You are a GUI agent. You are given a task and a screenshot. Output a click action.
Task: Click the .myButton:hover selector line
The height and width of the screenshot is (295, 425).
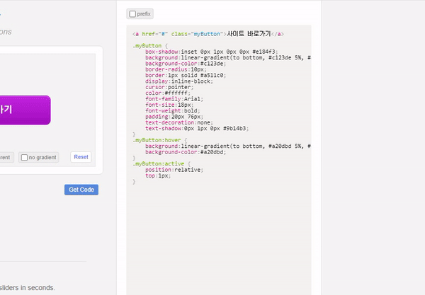159,140
